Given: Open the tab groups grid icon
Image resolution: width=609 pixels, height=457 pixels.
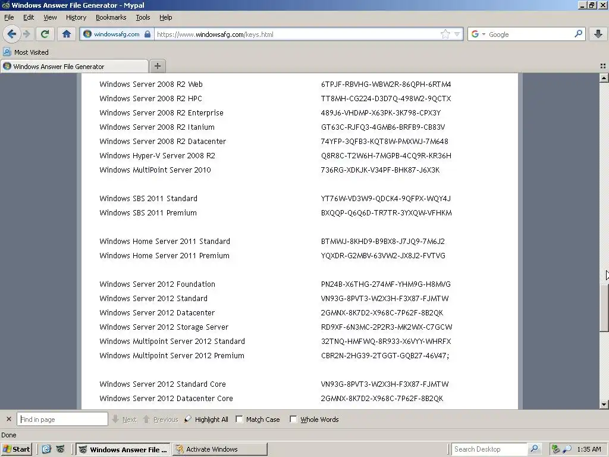Looking at the screenshot, I should [x=603, y=67].
